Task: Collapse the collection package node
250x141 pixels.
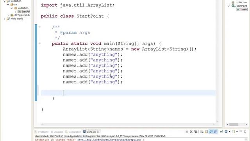Action: [x=12, y=8]
